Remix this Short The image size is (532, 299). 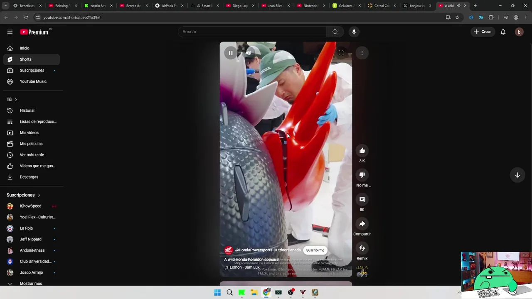pos(362,248)
